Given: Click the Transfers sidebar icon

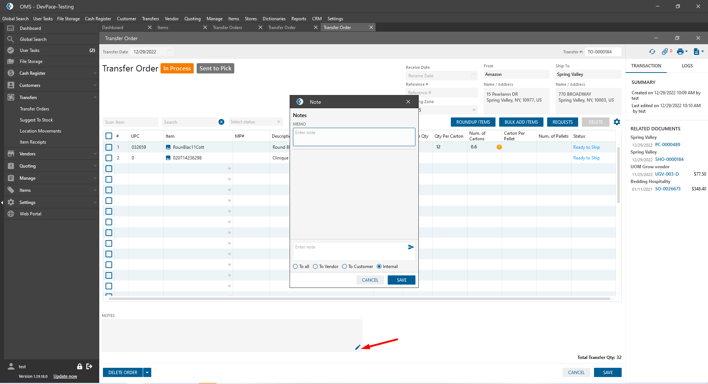Looking at the screenshot, I should pyautogui.click(x=11, y=97).
